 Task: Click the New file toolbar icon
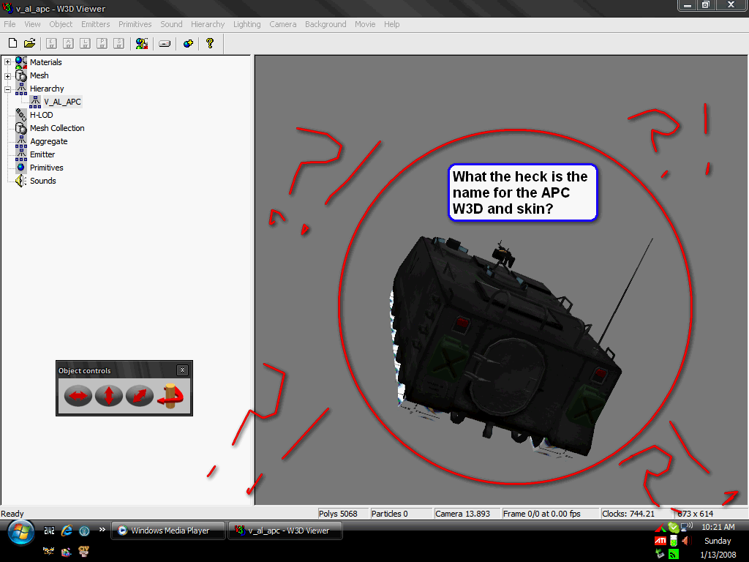tap(12, 44)
